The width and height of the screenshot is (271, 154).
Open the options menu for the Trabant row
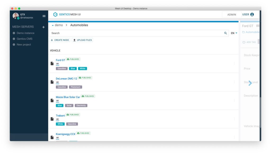(x=234, y=119)
